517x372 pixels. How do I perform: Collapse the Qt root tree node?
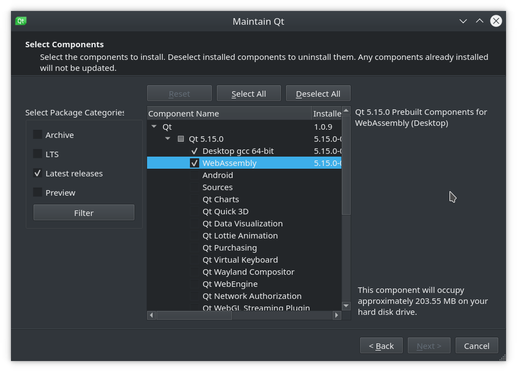[154, 126]
